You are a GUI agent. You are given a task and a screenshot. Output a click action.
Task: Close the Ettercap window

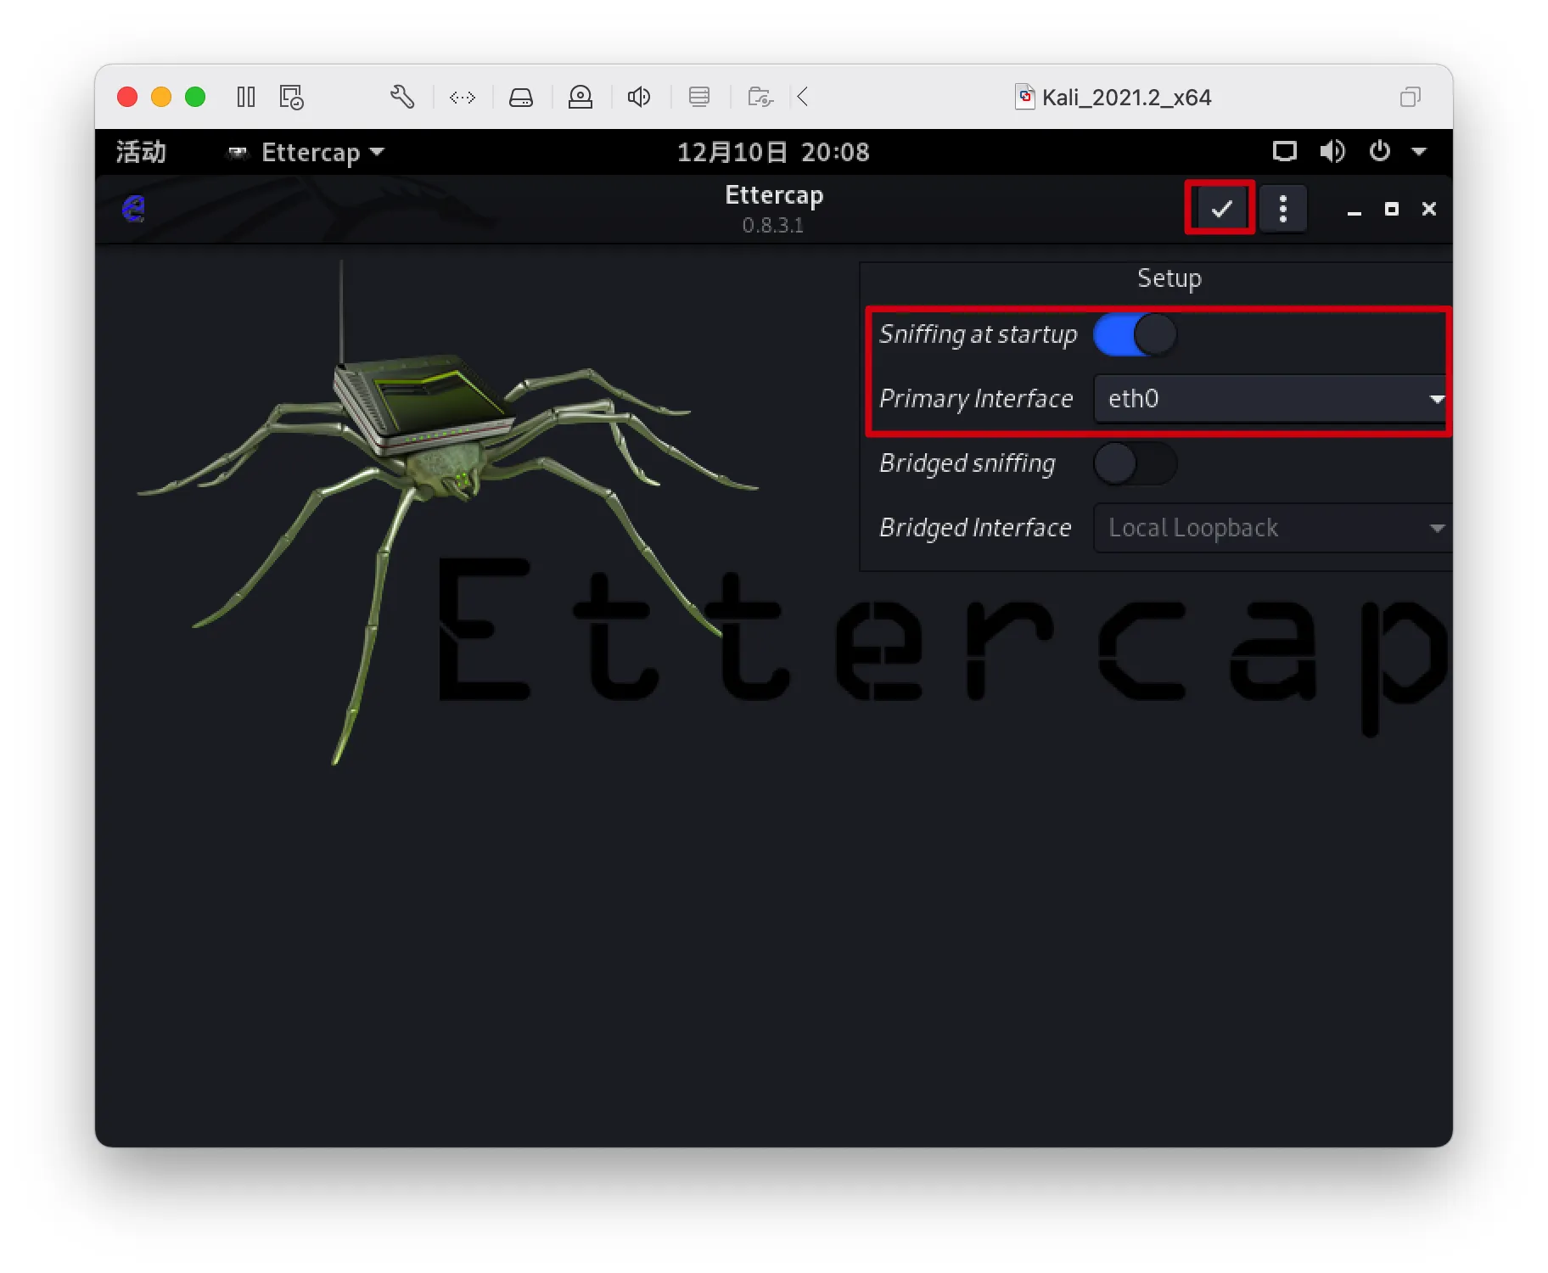(x=1429, y=209)
